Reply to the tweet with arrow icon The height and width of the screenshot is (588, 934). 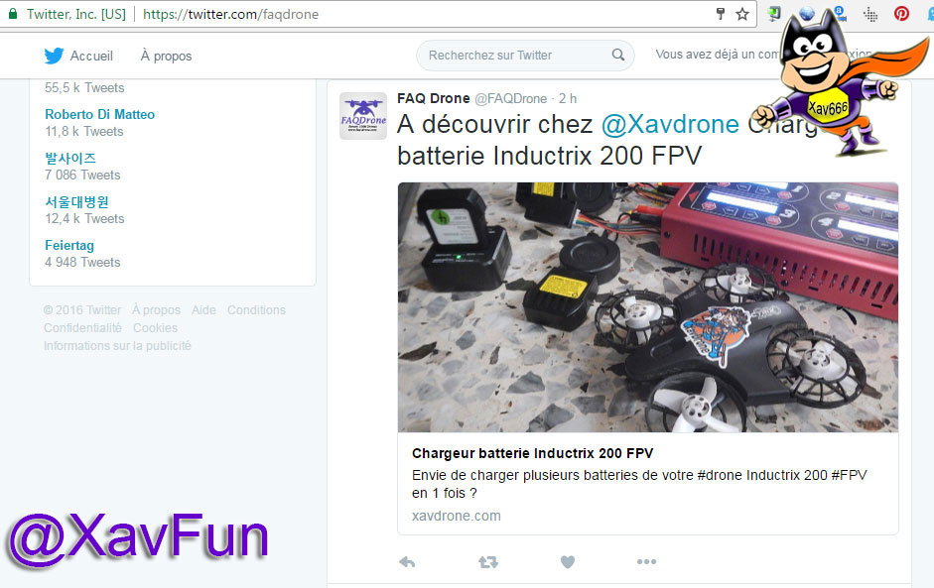click(407, 562)
